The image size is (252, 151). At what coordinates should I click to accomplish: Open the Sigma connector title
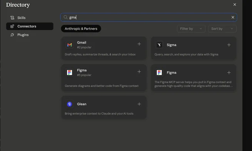[172, 45]
